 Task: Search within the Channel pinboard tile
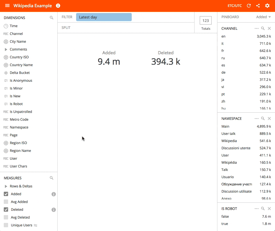[x=263, y=28]
